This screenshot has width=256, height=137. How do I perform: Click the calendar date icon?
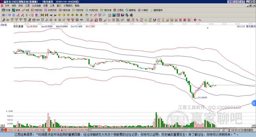pyautogui.click(x=109, y=15)
